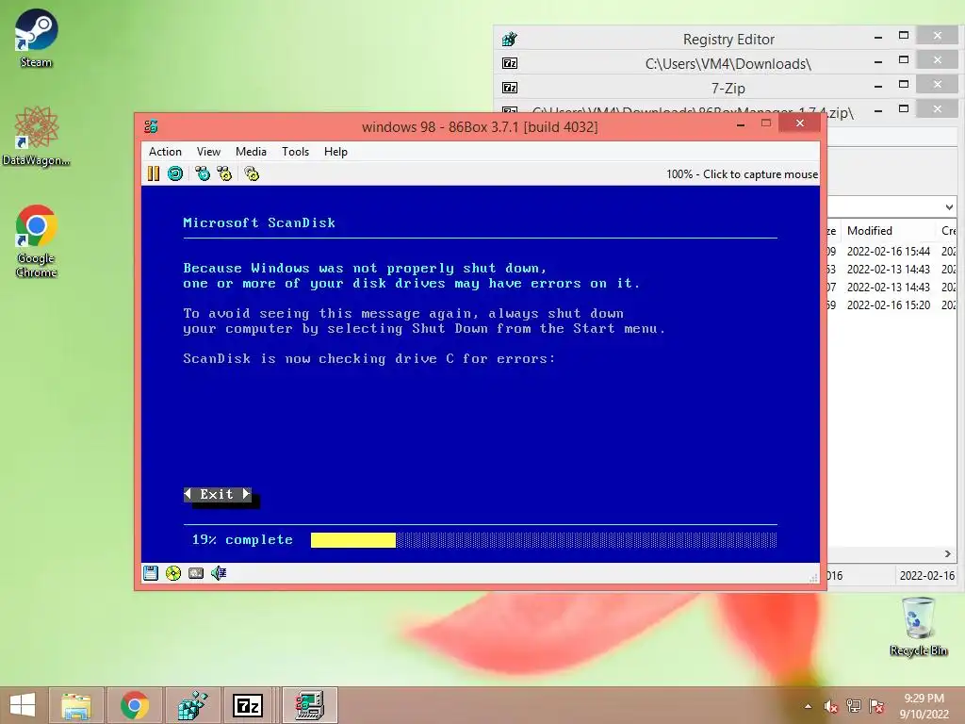Image resolution: width=965 pixels, height=724 pixels.
Task: Expand the 7-Zip address bar dropdown
Action: point(949,206)
